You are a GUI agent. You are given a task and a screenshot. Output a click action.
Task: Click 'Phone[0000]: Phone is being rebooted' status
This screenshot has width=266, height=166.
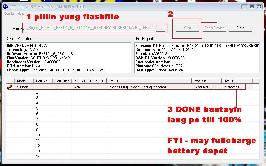(137, 87)
